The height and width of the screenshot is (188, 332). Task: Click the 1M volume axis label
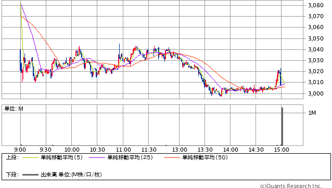point(312,113)
